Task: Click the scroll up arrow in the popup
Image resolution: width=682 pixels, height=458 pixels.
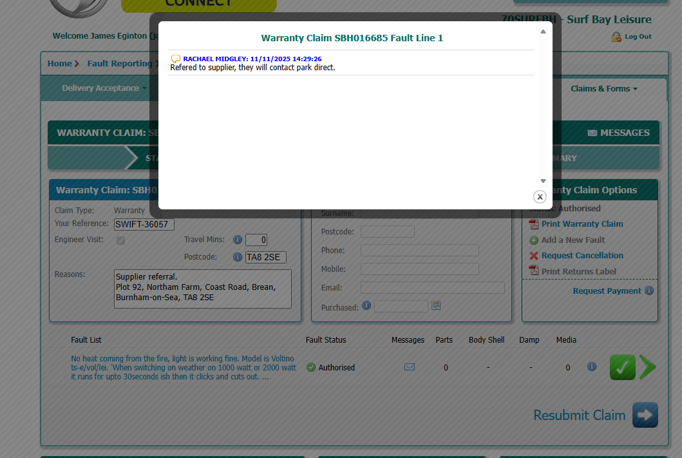Action: (x=543, y=32)
